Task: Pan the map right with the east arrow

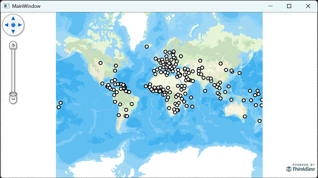Action: pos(20,25)
